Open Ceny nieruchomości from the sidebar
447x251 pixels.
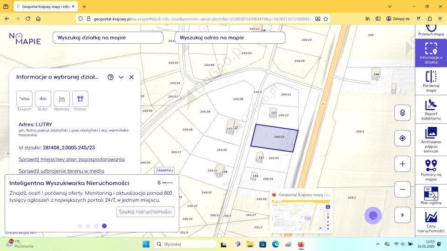tap(431, 222)
